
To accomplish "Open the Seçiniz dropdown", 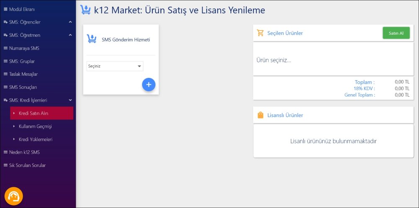I will (115, 66).
